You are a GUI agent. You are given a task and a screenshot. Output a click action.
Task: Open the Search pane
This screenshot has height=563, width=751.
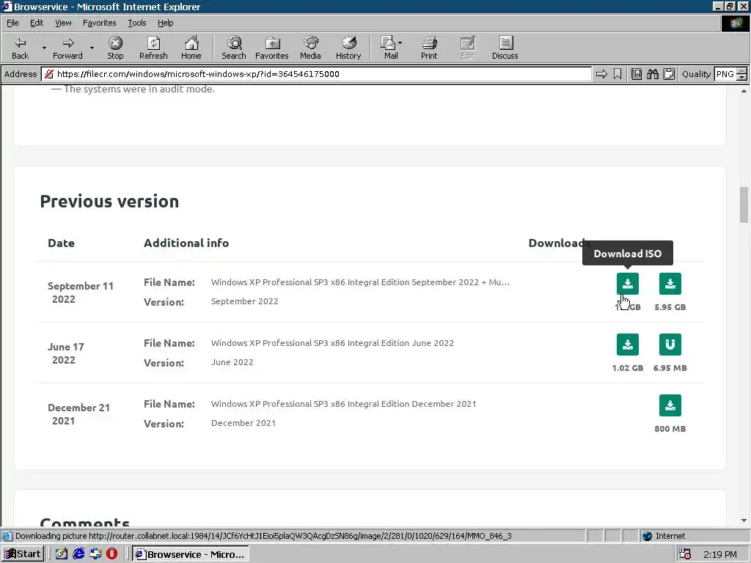click(x=234, y=48)
